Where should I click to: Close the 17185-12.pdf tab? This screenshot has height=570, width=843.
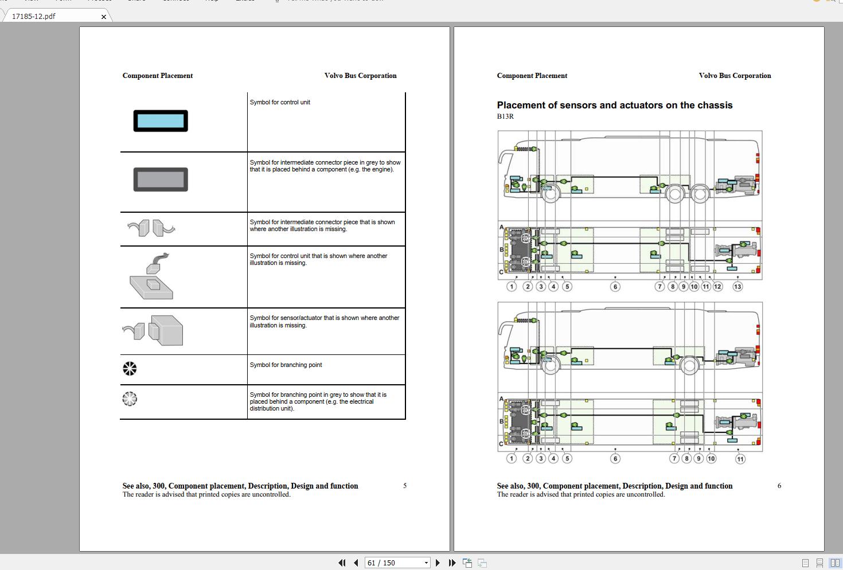(x=104, y=16)
